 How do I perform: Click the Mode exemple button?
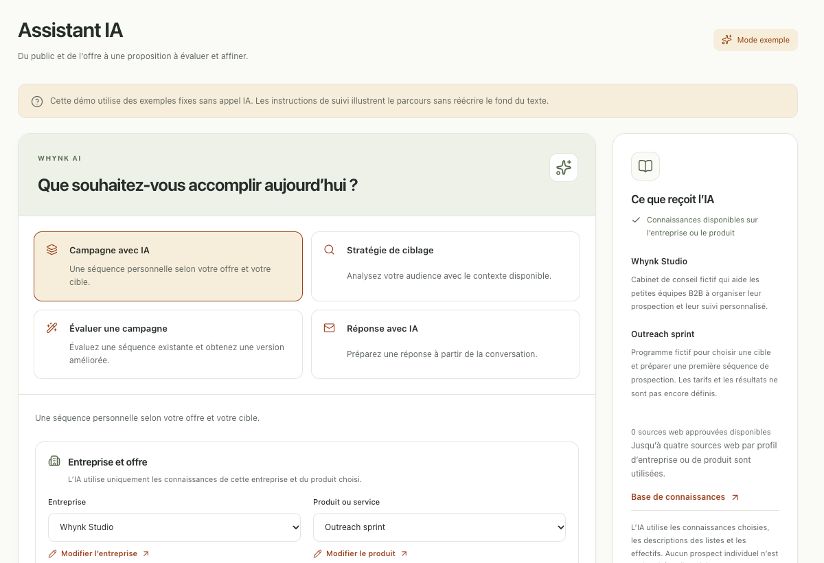pos(755,40)
